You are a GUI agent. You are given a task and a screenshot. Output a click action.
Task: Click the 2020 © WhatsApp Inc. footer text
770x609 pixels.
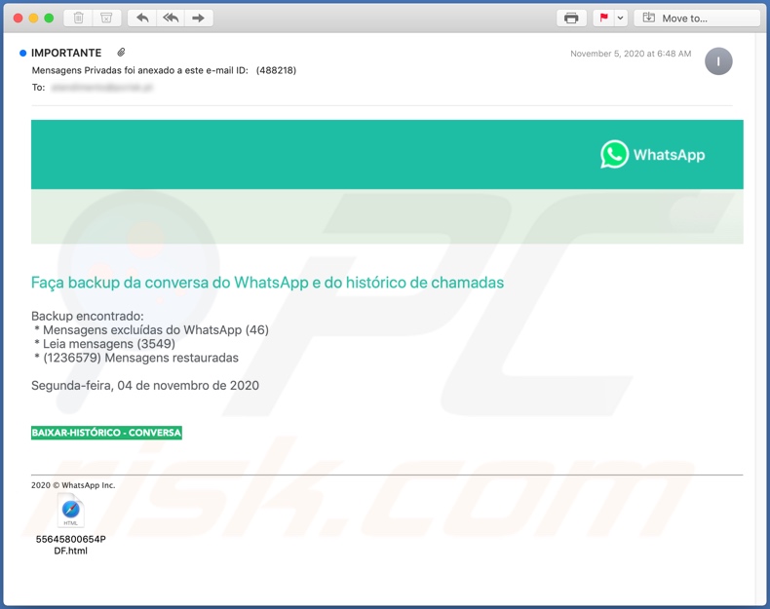point(73,485)
